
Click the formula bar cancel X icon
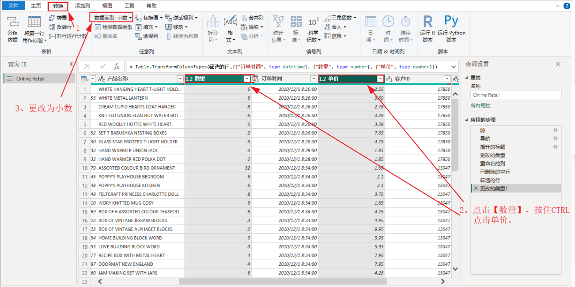pyautogui.click(x=87, y=67)
